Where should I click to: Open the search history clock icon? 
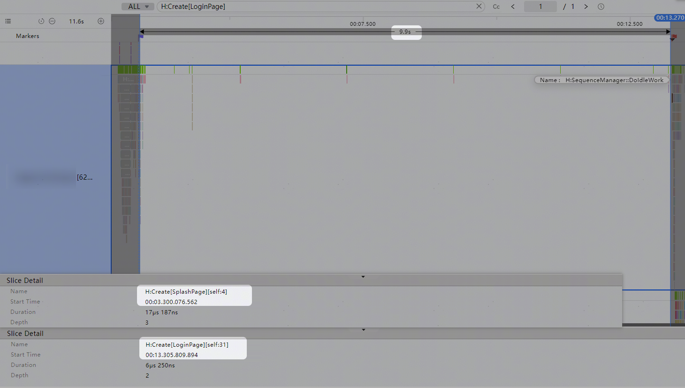(x=601, y=7)
